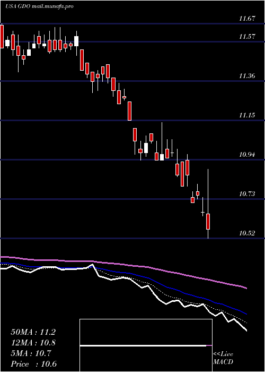Click the white candlestick just above the 10.94 line
Image resolution: width=265 pixels, height=372 pixels.
(162, 157)
